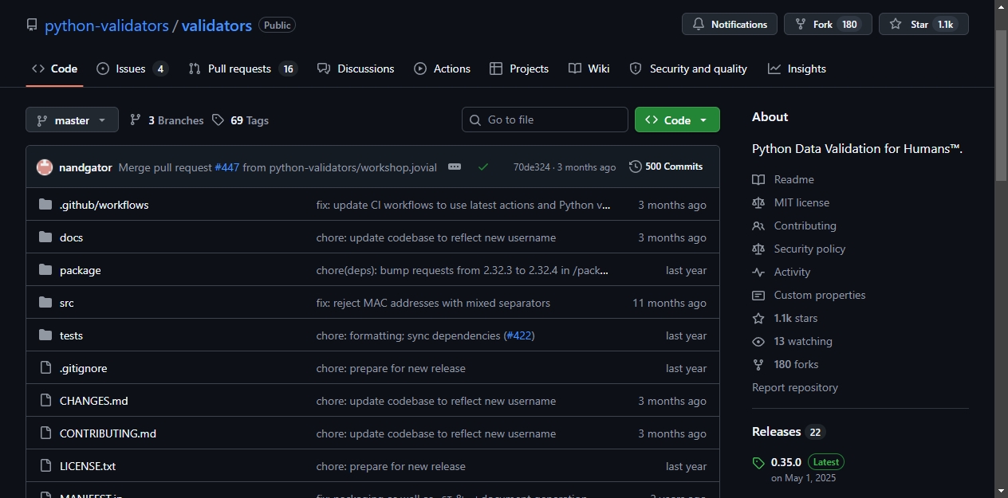Open commit hash 70de324
The image size is (1008, 498).
tap(532, 167)
